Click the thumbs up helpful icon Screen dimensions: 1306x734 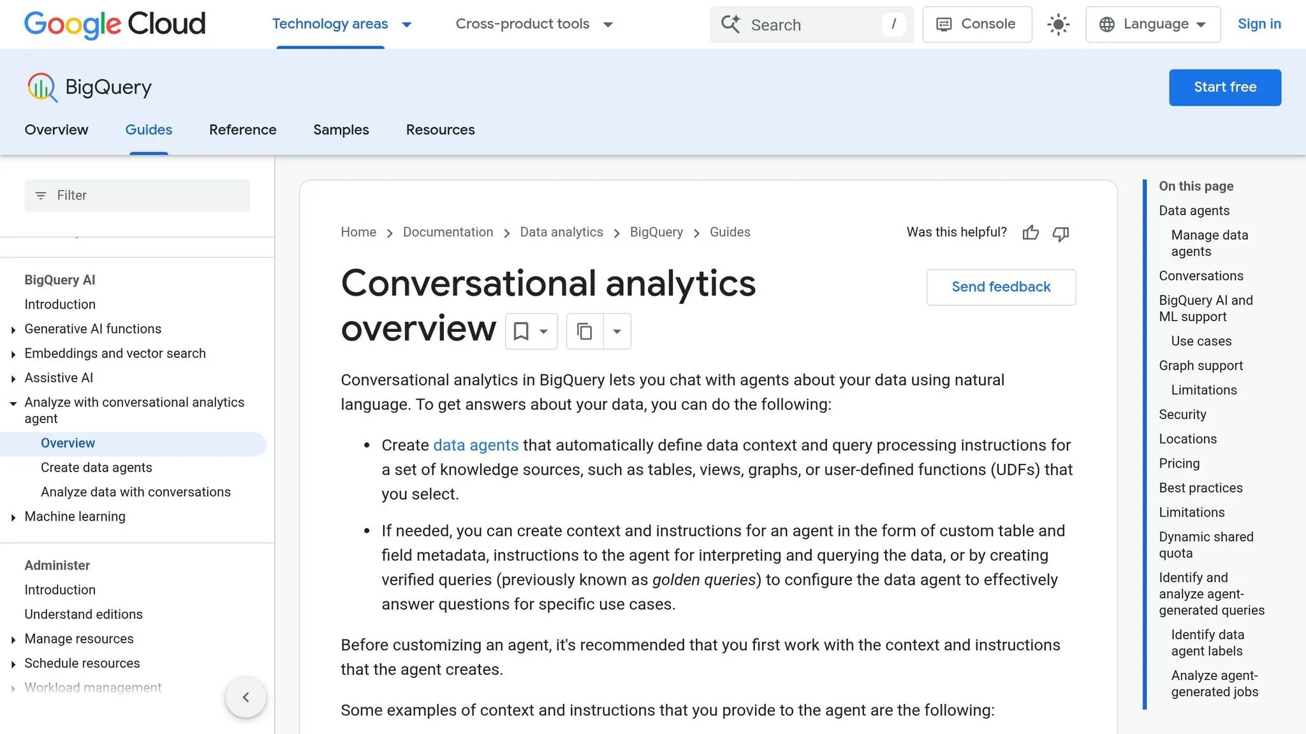(1031, 233)
